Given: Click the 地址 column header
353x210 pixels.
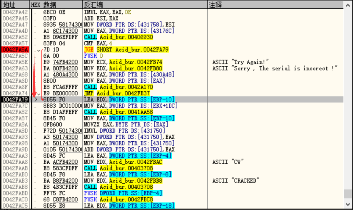Looking at the screenshot, I should (15, 5).
